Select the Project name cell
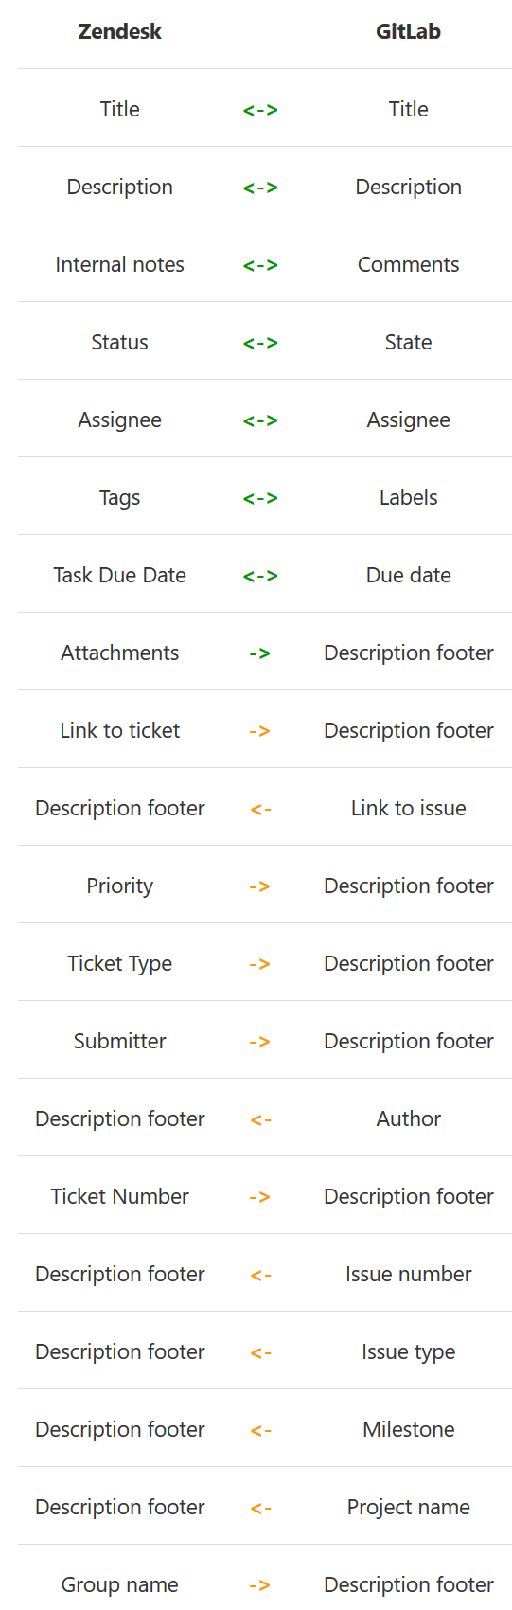The height and width of the screenshot is (1610, 512). (409, 1507)
